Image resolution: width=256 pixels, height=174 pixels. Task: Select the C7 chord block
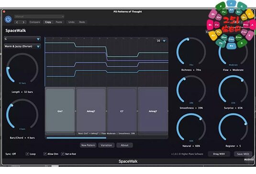pyautogui.click(x=122, y=111)
